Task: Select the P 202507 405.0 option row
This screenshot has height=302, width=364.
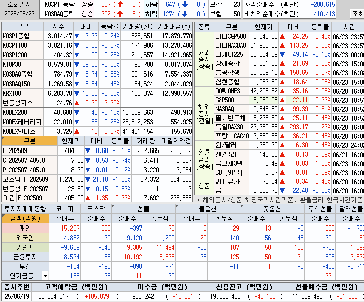Action: 97,170
